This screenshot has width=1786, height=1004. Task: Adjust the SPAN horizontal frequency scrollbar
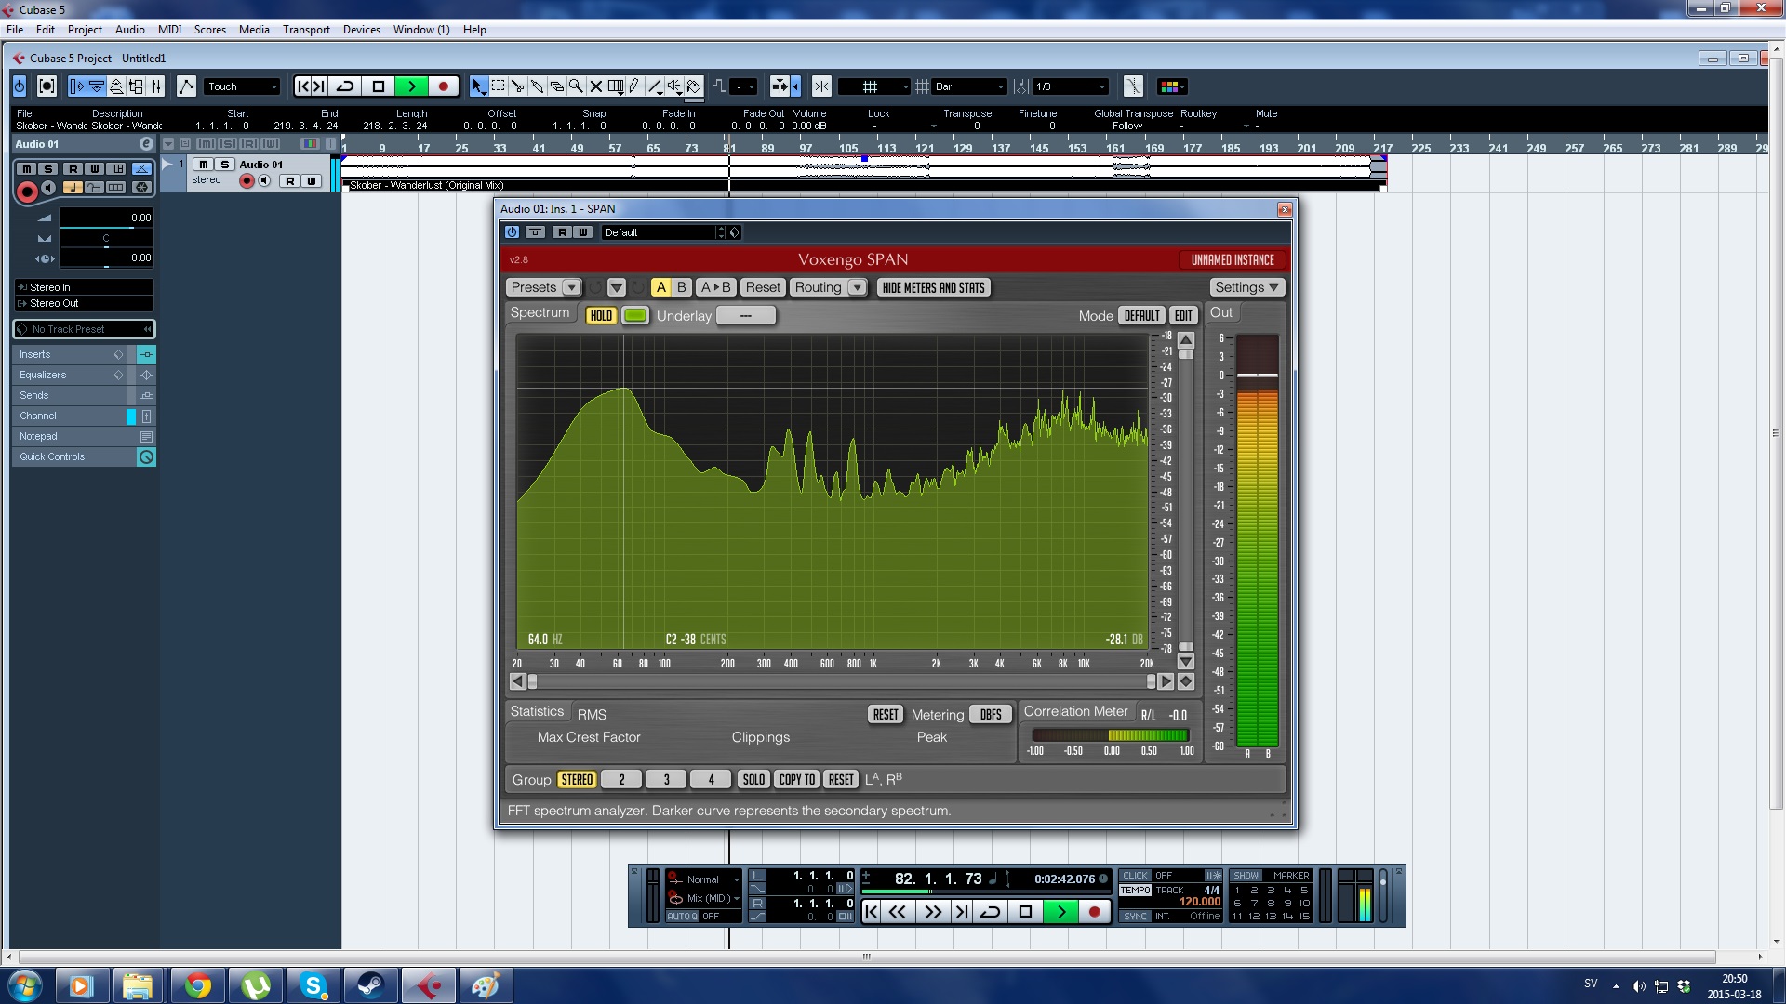click(x=842, y=681)
